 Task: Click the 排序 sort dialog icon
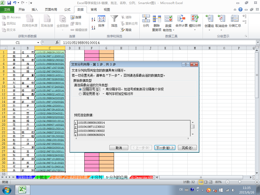click(x=102, y=19)
